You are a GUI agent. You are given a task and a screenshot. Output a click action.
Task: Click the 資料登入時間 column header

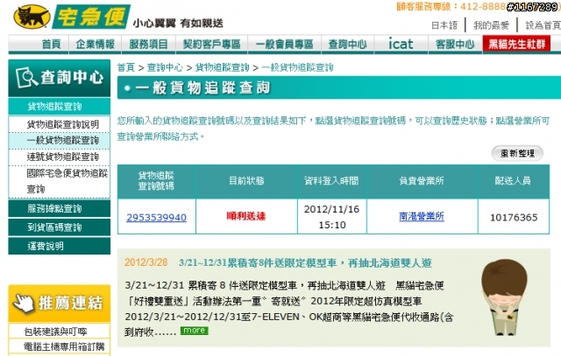(x=331, y=181)
